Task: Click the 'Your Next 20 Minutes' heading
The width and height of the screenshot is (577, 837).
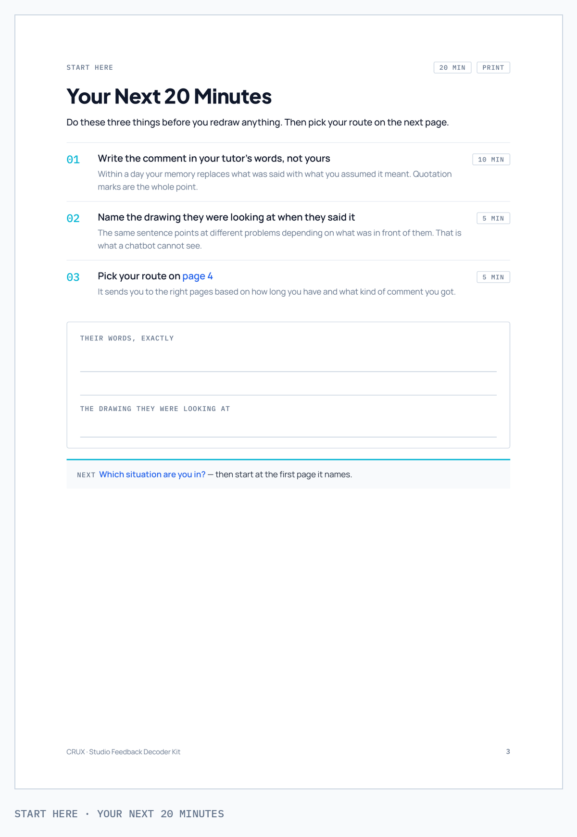Action: [169, 96]
